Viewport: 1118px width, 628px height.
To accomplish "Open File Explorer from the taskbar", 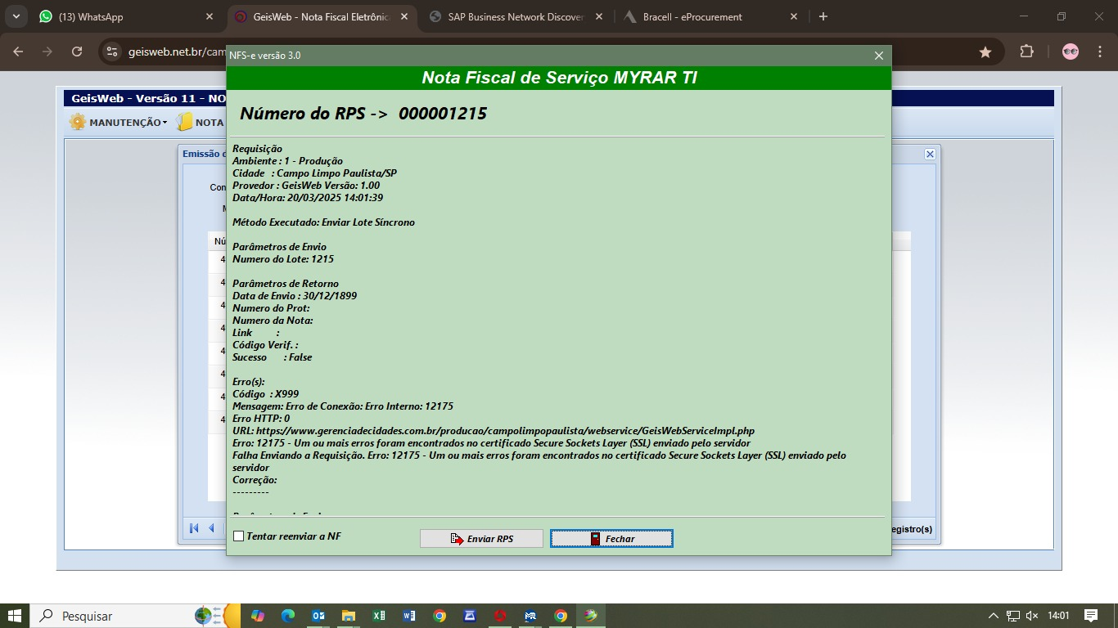I will click(x=349, y=616).
